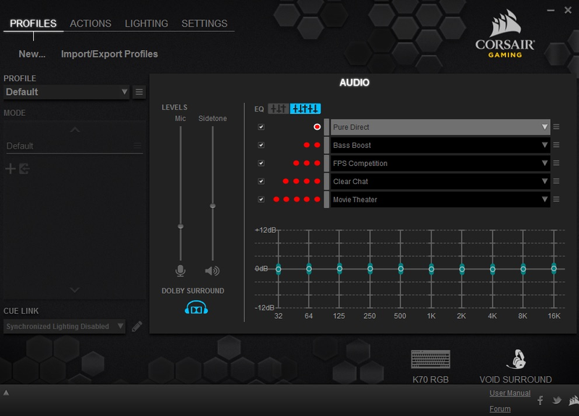Select the K70 RGB keyboard device
The width and height of the screenshot is (579, 416).
pos(431,367)
